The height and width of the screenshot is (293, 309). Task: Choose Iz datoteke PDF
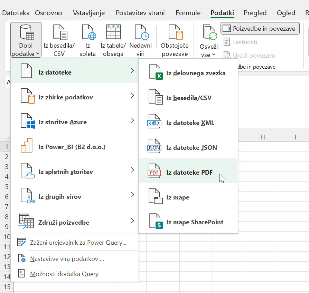[x=188, y=171]
